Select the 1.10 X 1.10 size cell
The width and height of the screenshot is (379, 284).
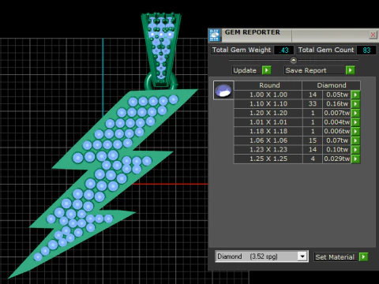pos(268,104)
